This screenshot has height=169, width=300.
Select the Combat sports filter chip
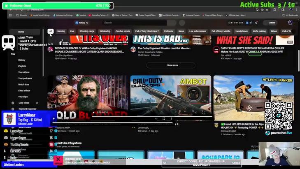coord(123,31)
